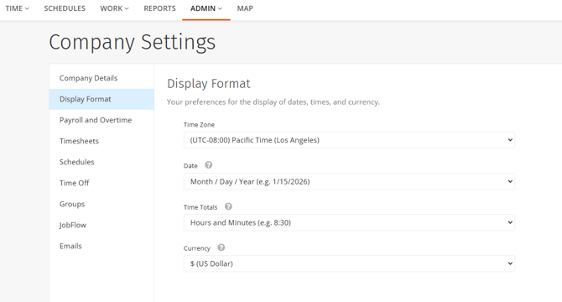Open the Time Zone dropdown

click(x=349, y=140)
